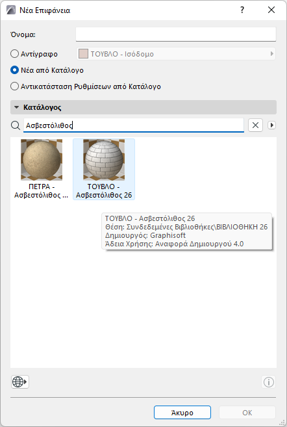Select the Αντίγραφο radio button
This screenshot has width=287, height=427.
click(x=14, y=54)
